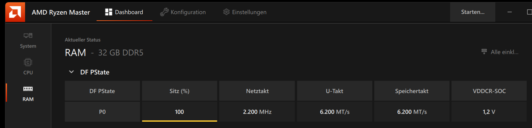Viewport: 532px width, 128px height.
Task: Select the Dashboard tab
Action: click(124, 12)
